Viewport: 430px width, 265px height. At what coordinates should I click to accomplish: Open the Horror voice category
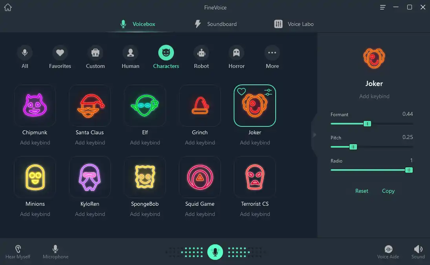pyautogui.click(x=236, y=57)
